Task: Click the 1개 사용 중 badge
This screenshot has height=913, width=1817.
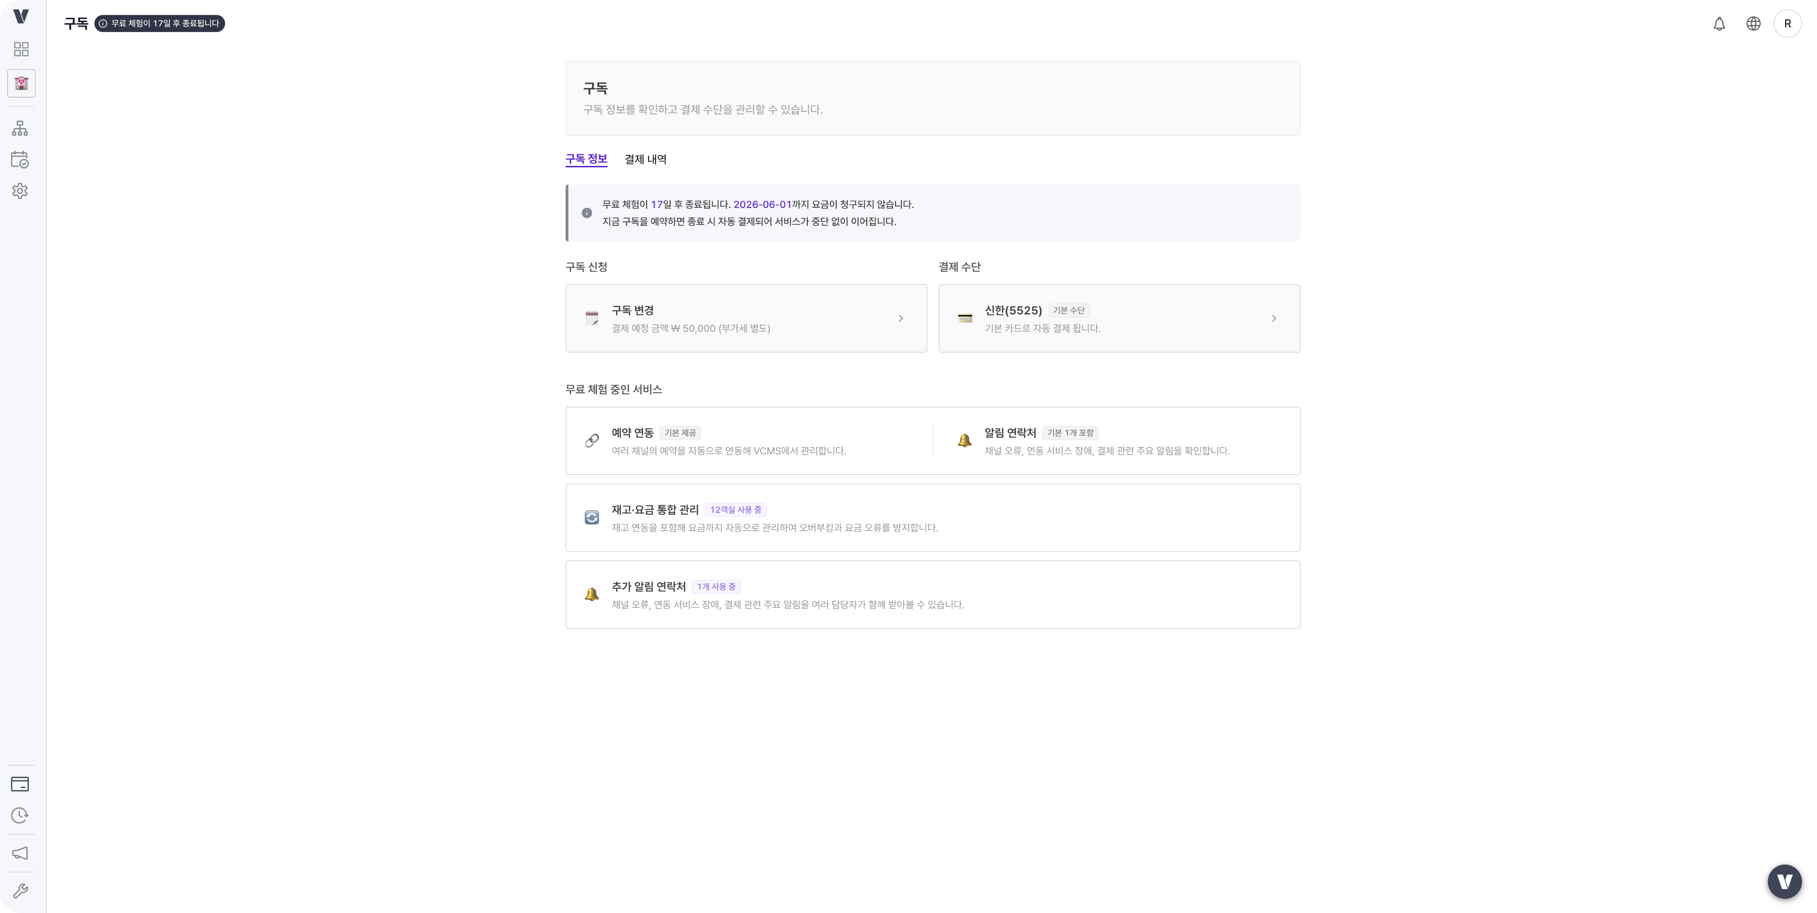Action: click(716, 586)
